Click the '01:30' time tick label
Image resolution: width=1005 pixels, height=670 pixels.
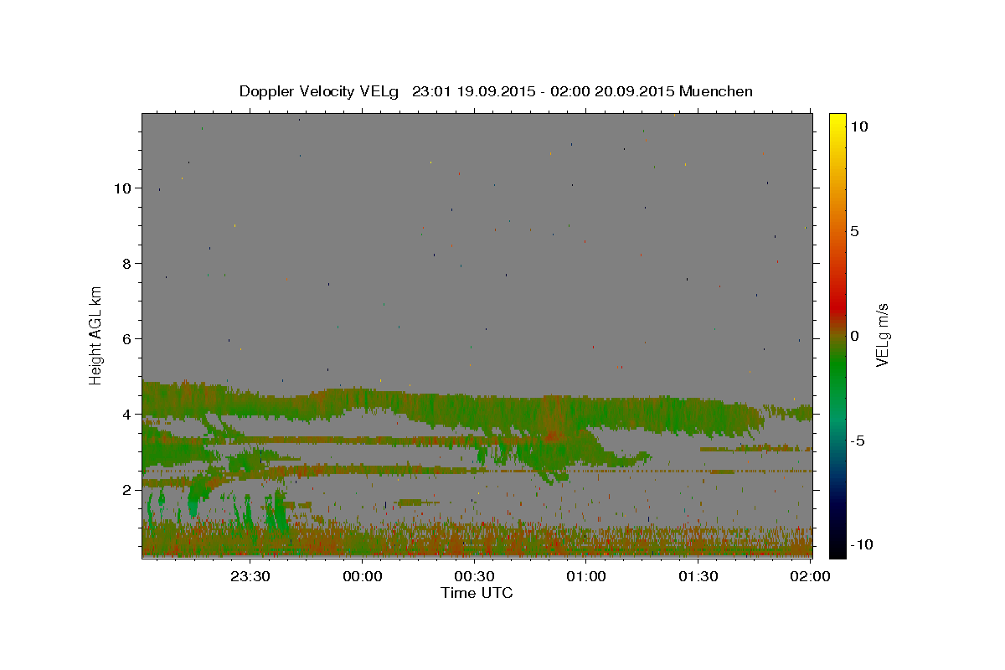pos(698,576)
